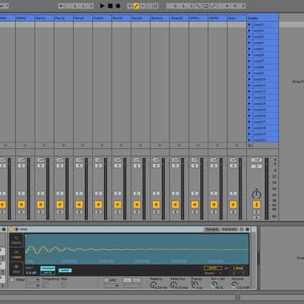The image size is (304, 304).
Task: Select the Perc1 track header
Action: pyautogui.click(x=44, y=18)
